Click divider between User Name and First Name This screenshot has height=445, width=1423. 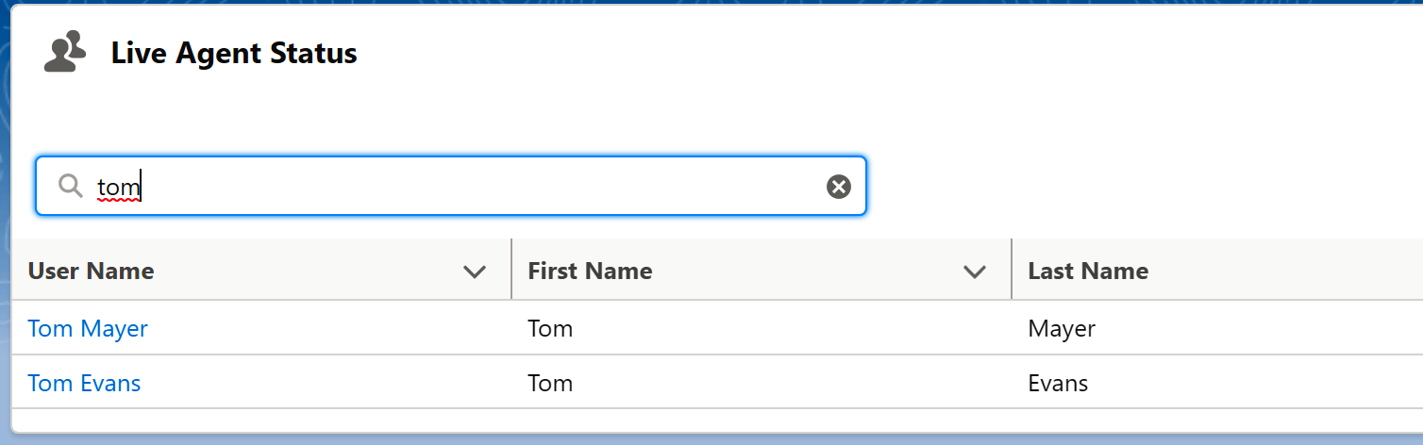click(511, 270)
